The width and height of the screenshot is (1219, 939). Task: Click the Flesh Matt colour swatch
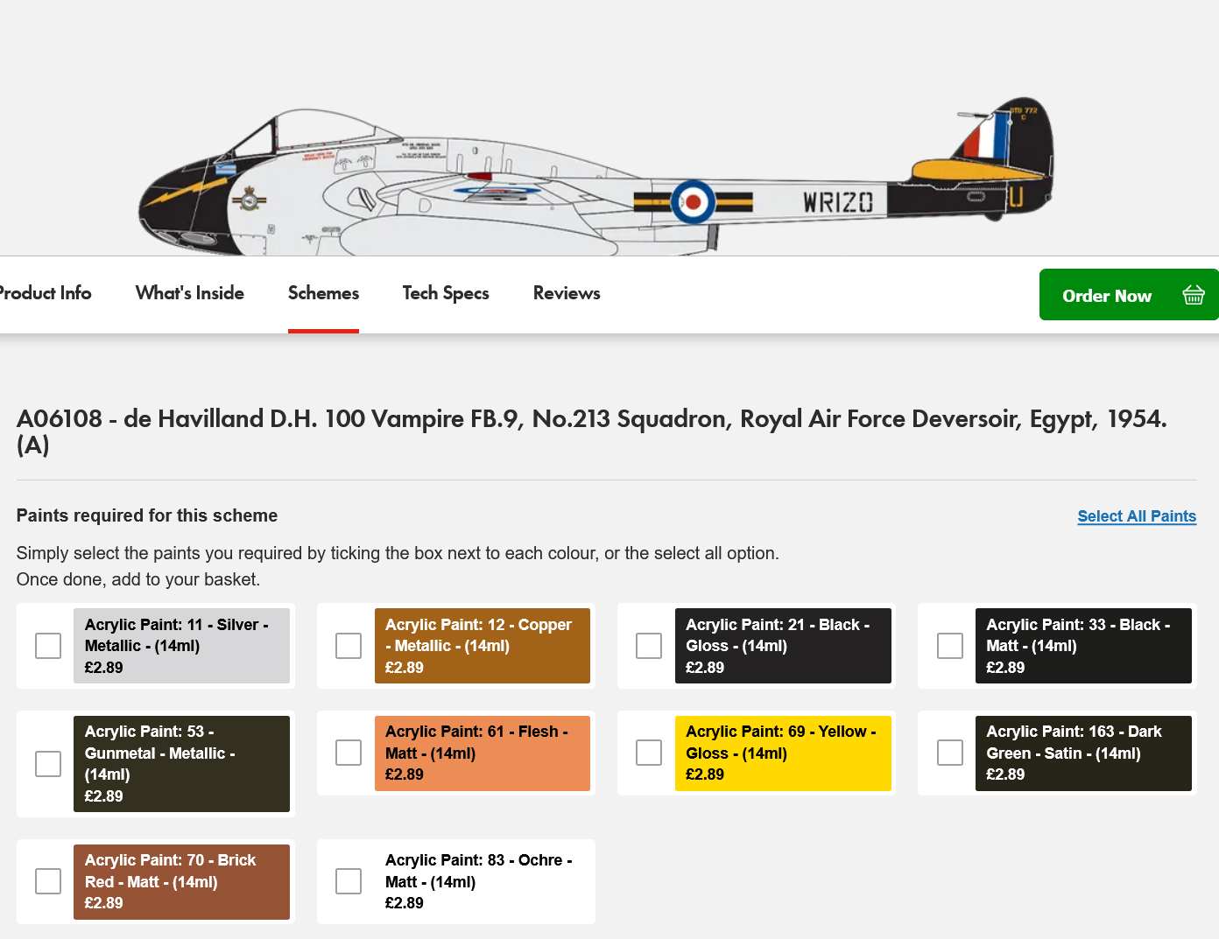point(483,753)
